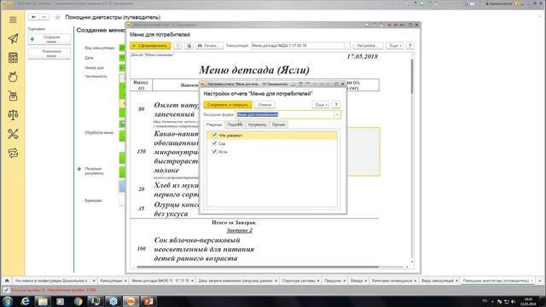Toggle the Сад ration checkbox
The height and width of the screenshot is (307, 546).
214,143
